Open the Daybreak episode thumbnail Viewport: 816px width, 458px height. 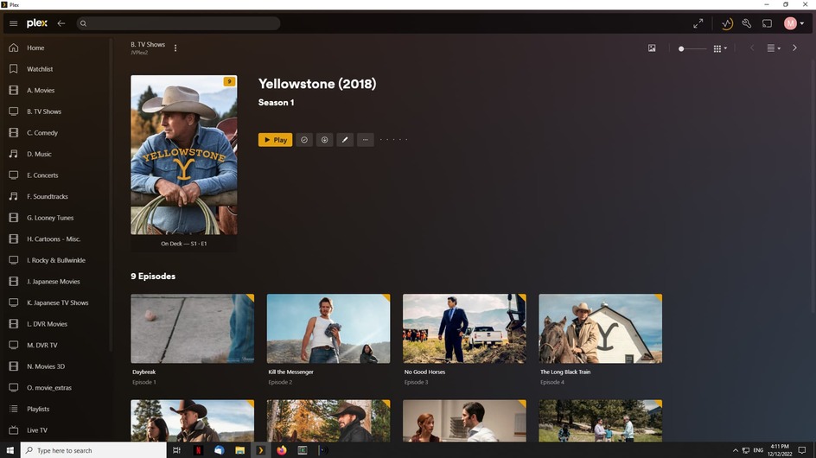coord(193,328)
